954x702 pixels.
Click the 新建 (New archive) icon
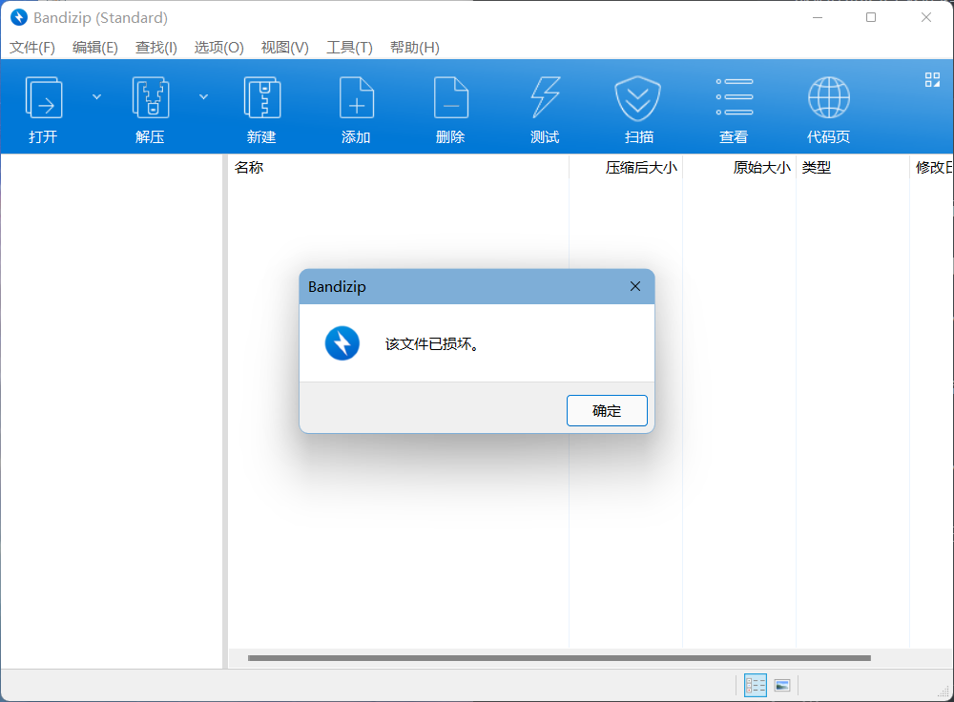261,98
